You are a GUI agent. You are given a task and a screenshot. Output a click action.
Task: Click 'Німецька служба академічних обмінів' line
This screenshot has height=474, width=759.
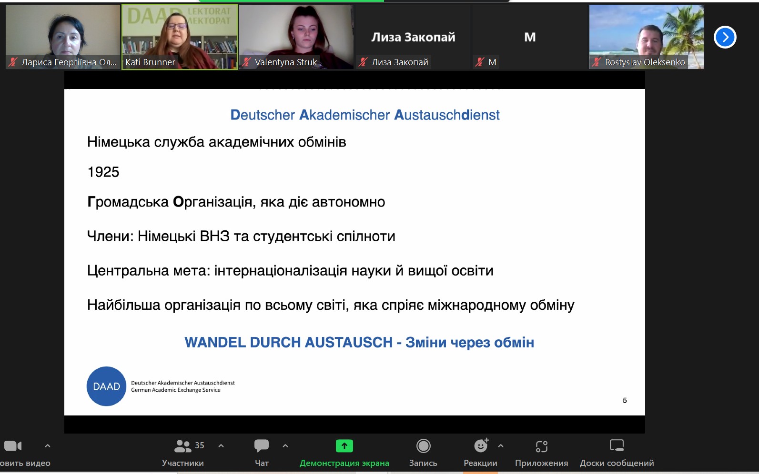(217, 142)
